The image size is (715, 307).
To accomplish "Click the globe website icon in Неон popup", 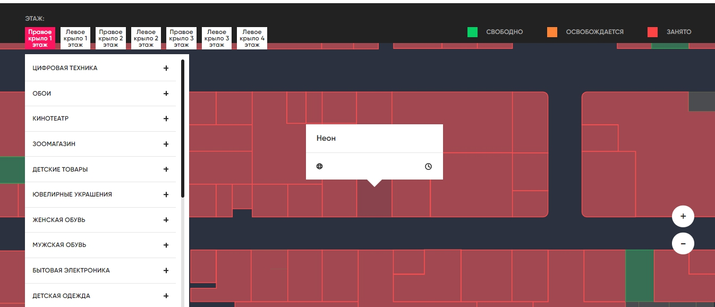I will 319,166.
